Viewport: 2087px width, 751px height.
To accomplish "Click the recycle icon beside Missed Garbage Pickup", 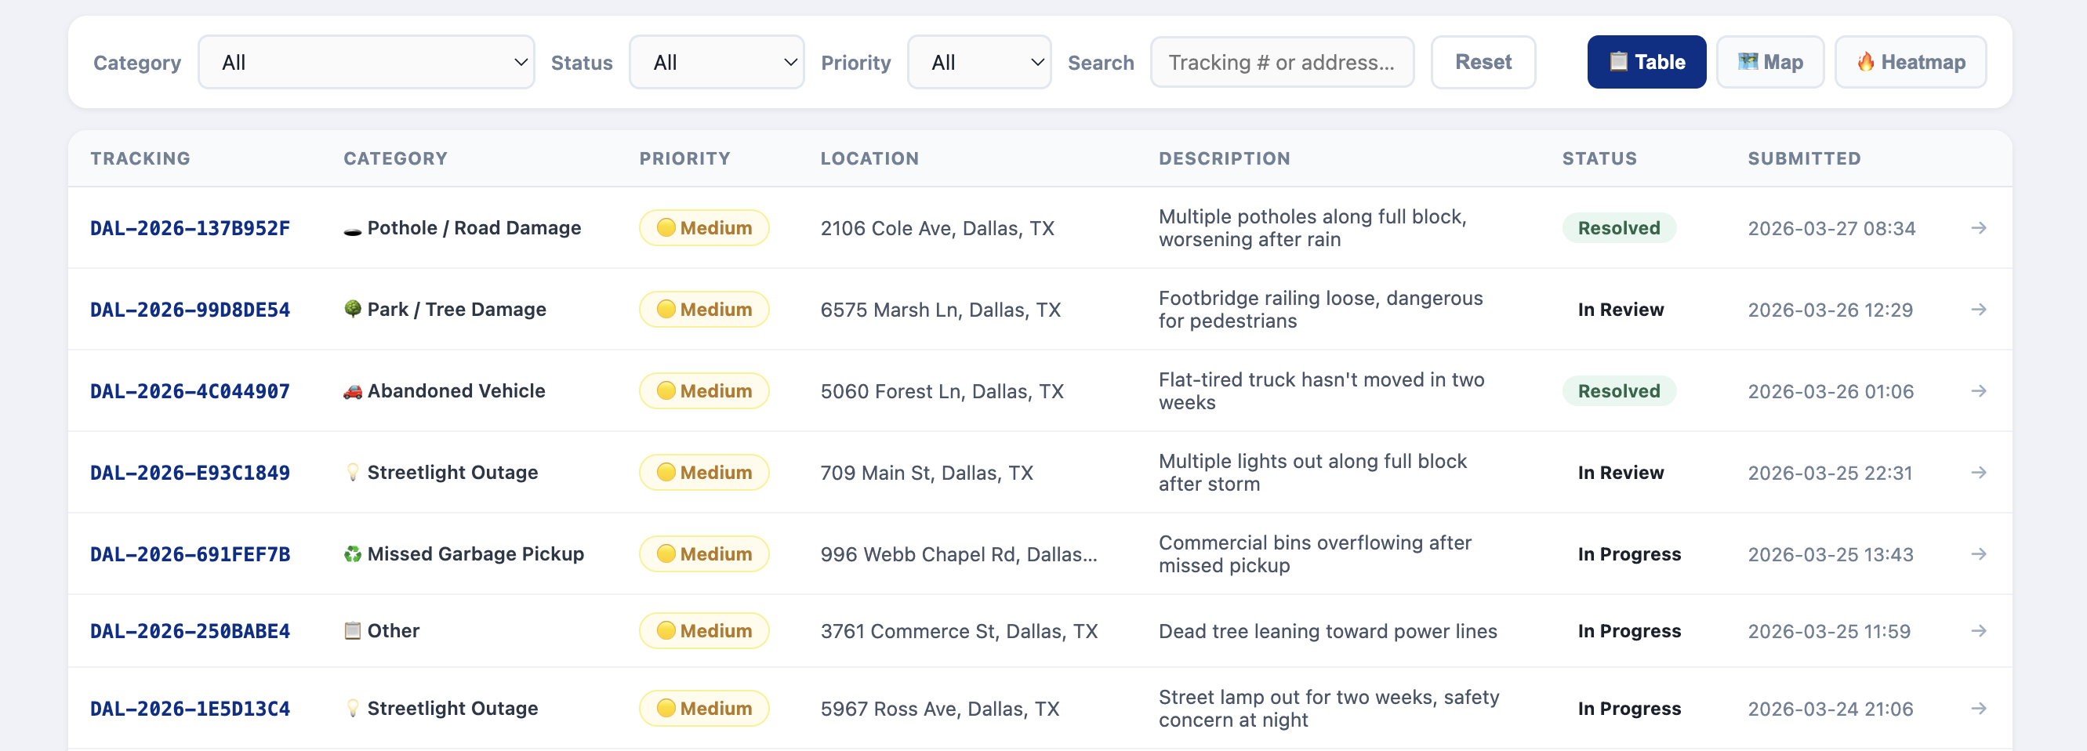I will (x=351, y=554).
